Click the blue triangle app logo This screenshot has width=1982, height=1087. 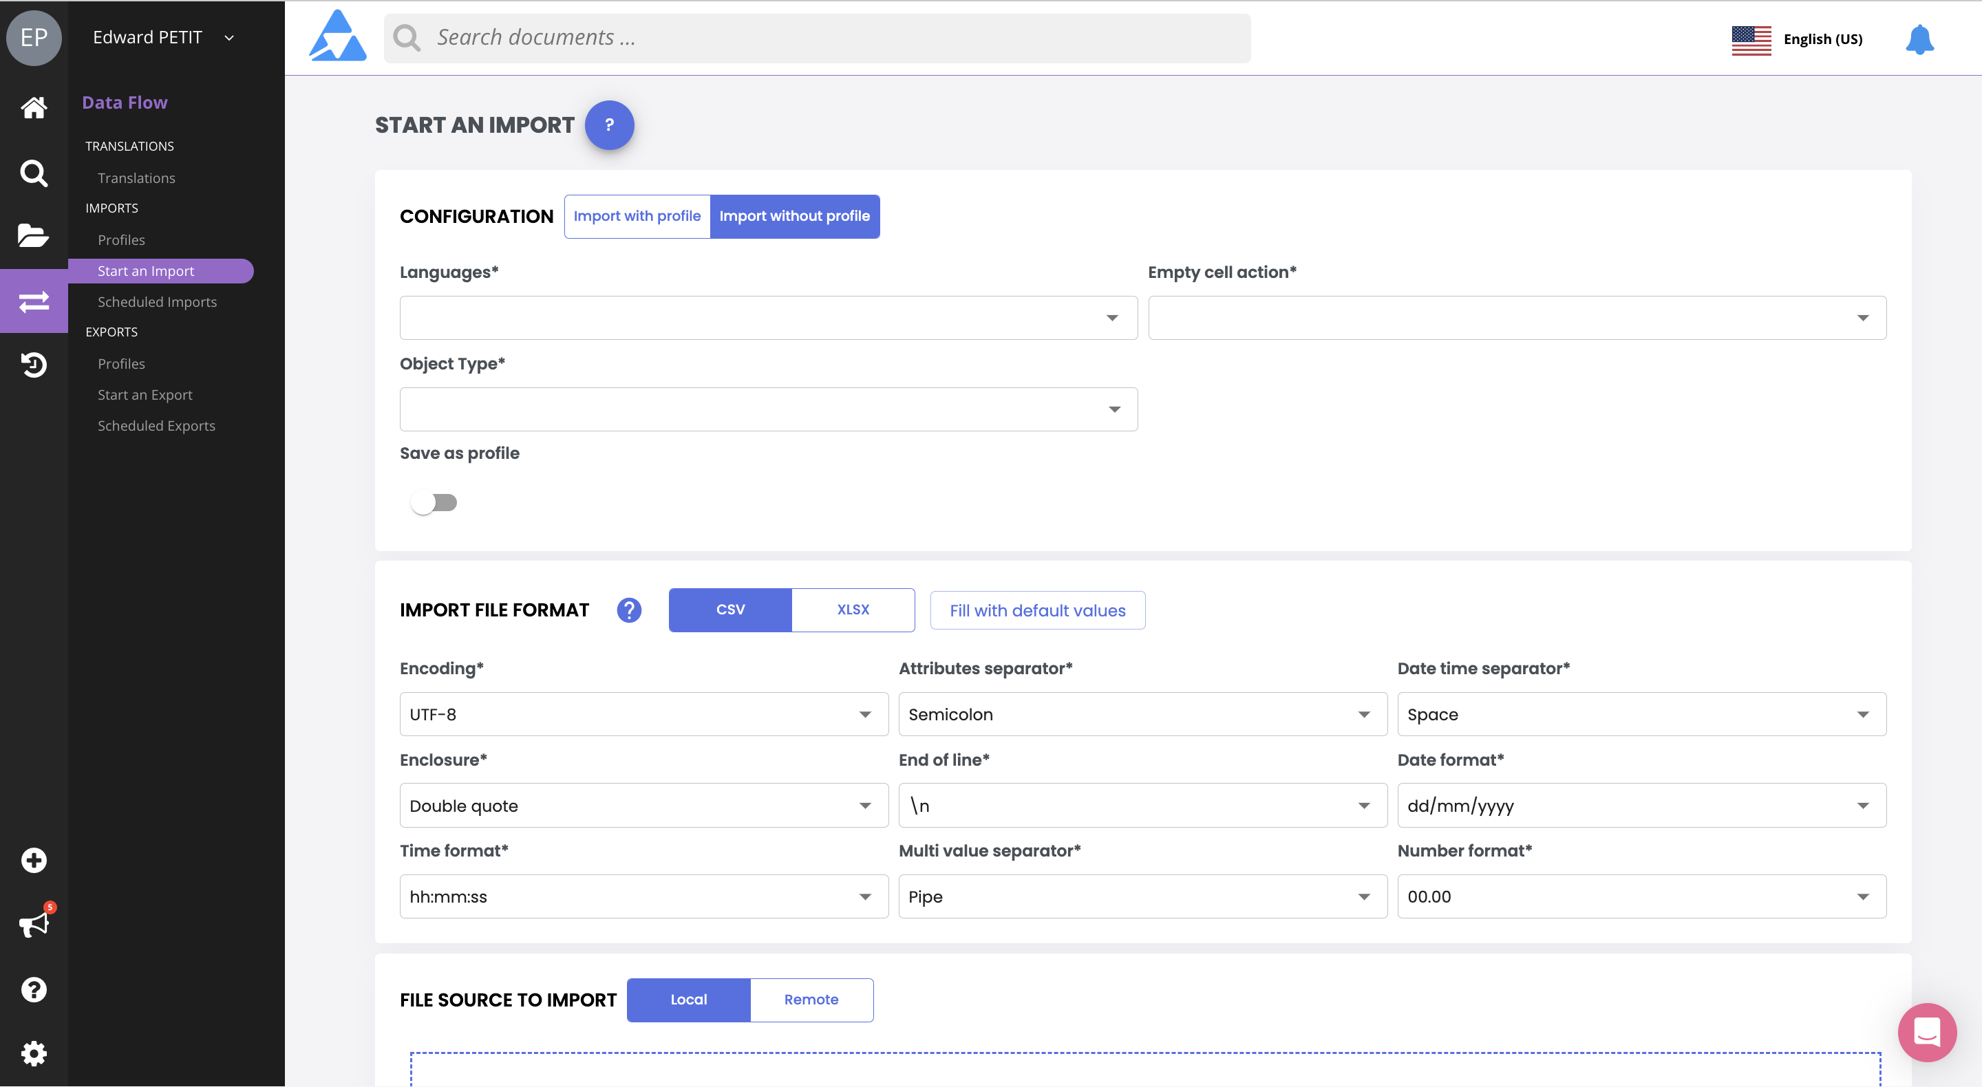(338, 36)
